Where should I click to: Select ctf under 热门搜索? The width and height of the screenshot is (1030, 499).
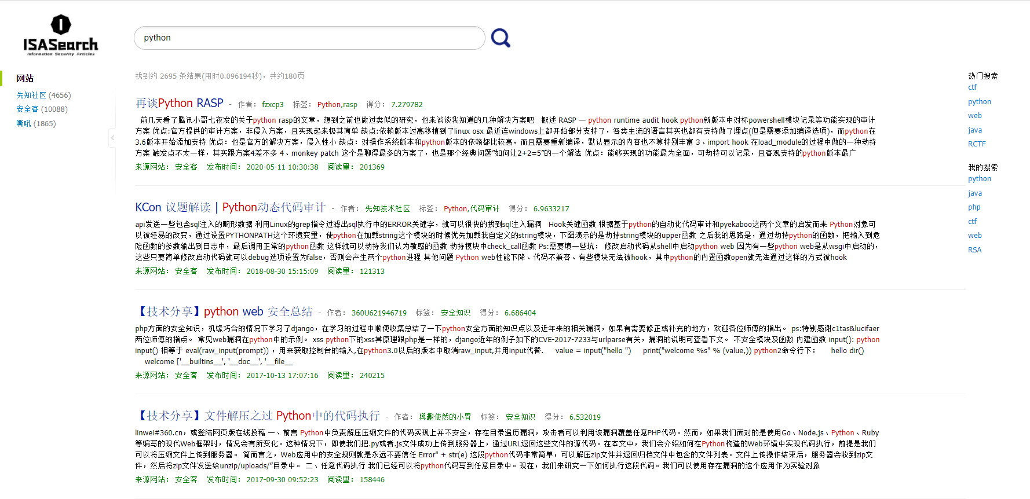point(972,87)
